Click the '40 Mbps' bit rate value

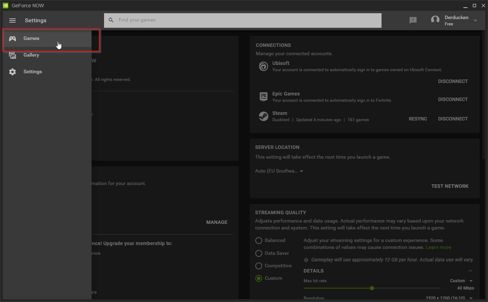(465, 288)
